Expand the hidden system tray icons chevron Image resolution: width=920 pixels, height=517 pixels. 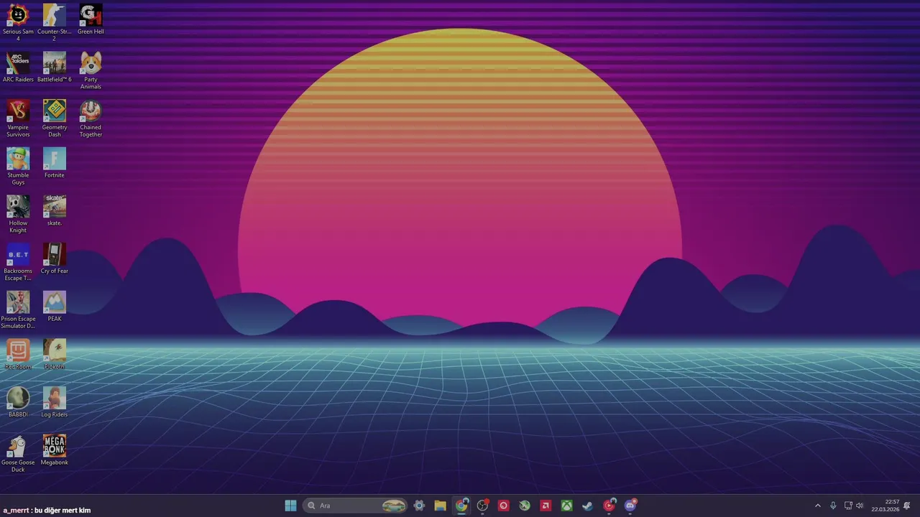click(x=817, y=506)
